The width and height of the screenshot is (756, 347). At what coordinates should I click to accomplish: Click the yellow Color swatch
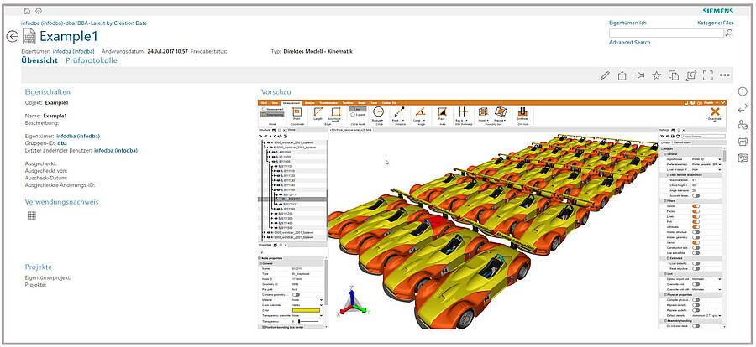click(x=306, y=310)
